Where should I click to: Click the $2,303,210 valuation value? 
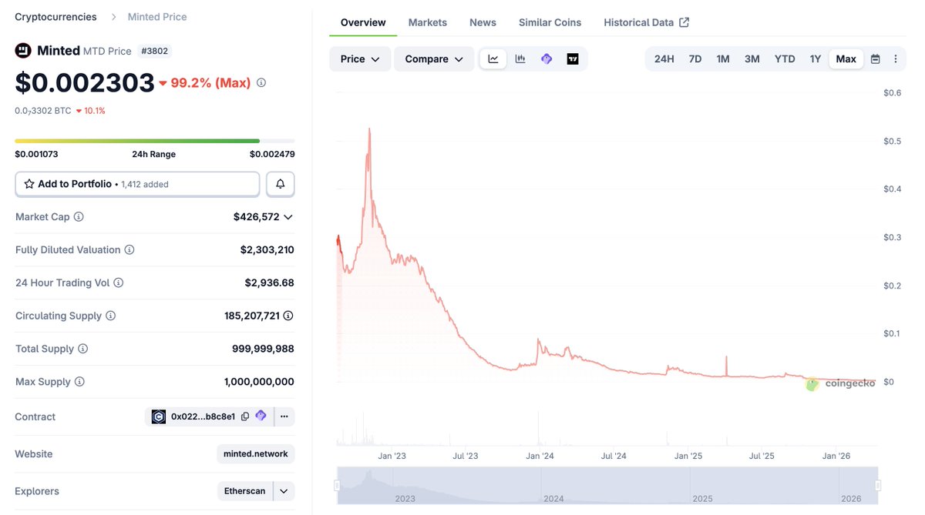(x=267, y=250)
